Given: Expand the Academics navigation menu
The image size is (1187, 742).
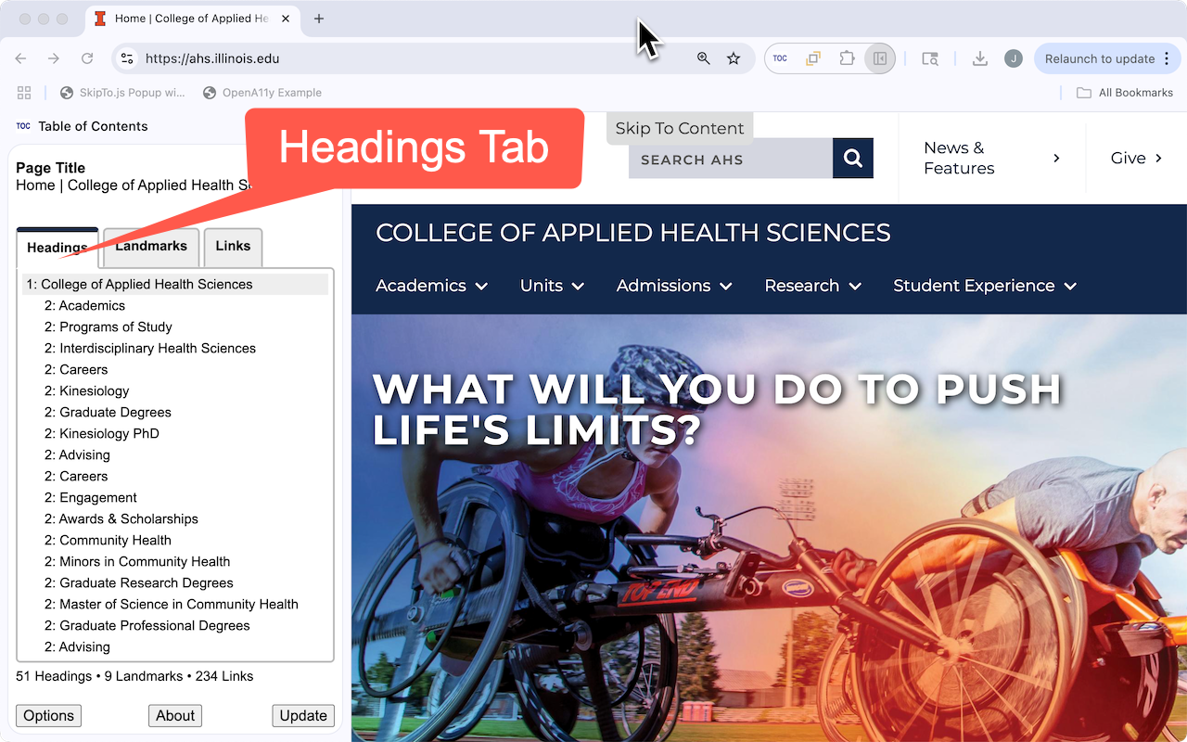Looking at the screenshot, I should (x=431, y=286).
